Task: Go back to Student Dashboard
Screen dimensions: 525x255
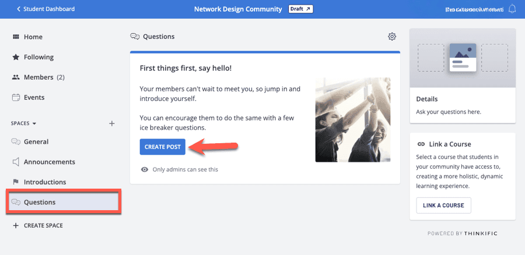Action: (45, 9)
